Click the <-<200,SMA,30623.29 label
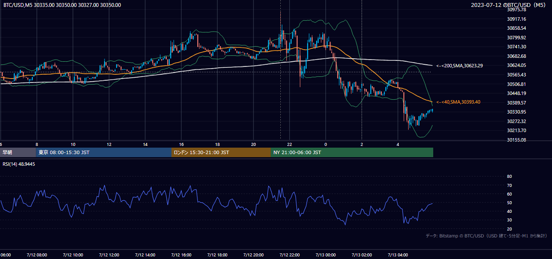552x259 pixels. point(459,66)
